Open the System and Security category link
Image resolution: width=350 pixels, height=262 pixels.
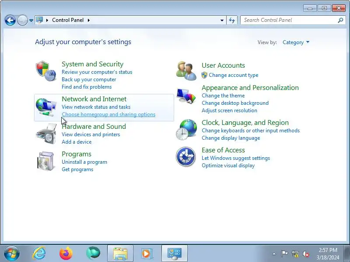pyautogui.click(x=92, y=64)
